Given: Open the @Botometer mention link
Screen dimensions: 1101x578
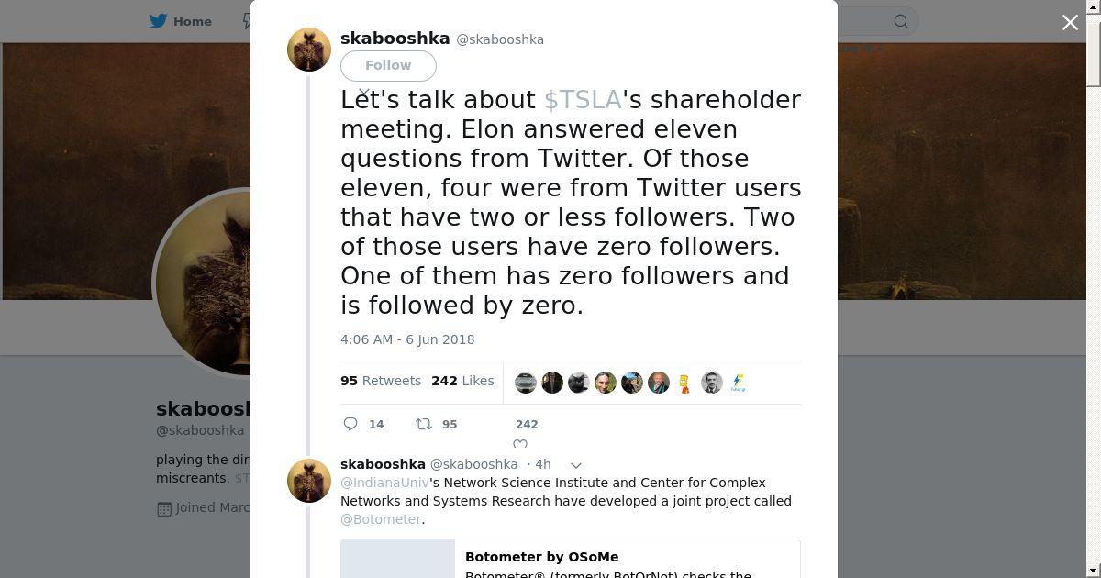Looking at the screenshot, I should click(381, 519).
